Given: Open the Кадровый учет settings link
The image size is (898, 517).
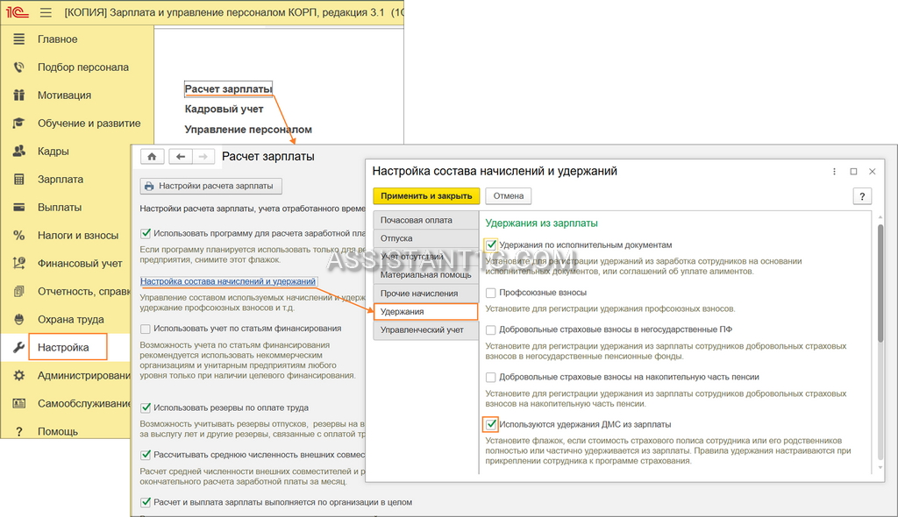Looking at the screenshot, I should 224,109.
